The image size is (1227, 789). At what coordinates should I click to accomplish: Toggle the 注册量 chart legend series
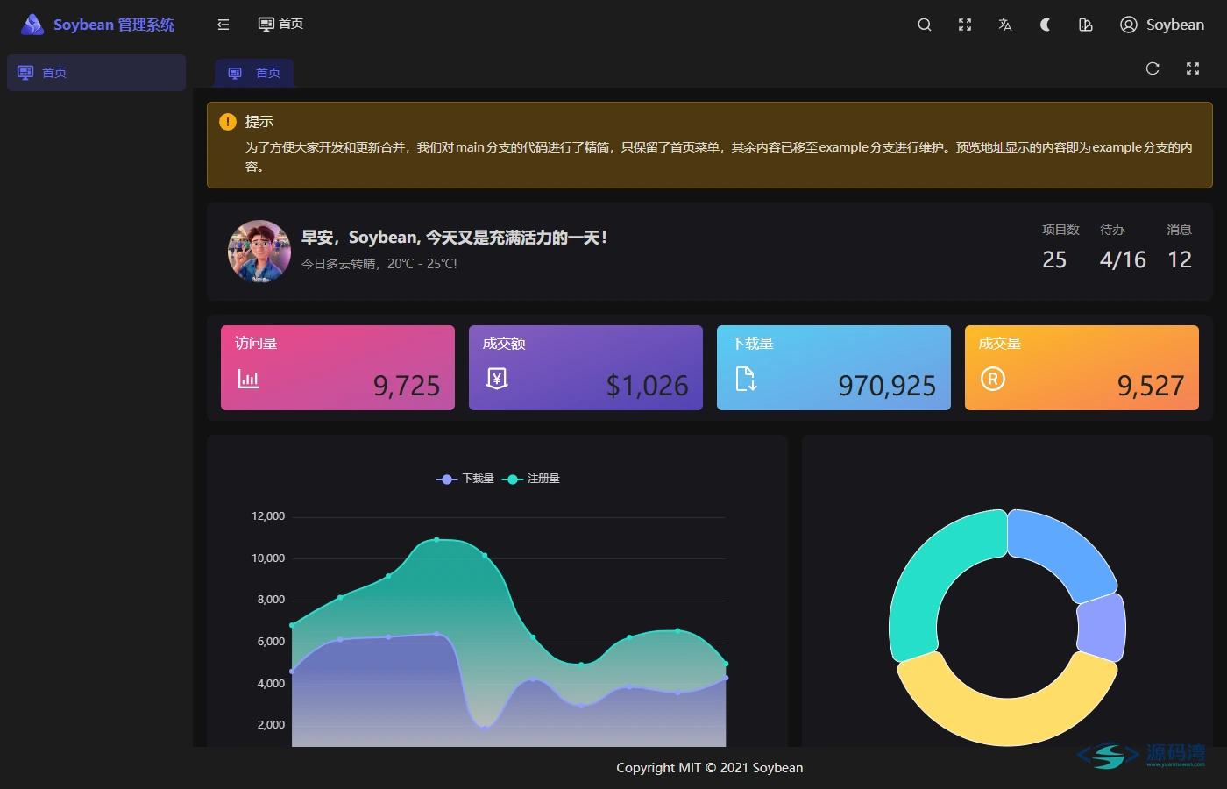click(x=531, y=479)
